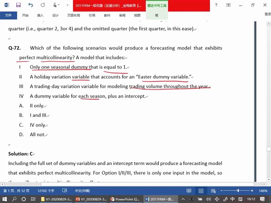The height and width of the screenshot is (203, 271).
Task: Click the Word application icon in title bar
Action: (6, 5)
